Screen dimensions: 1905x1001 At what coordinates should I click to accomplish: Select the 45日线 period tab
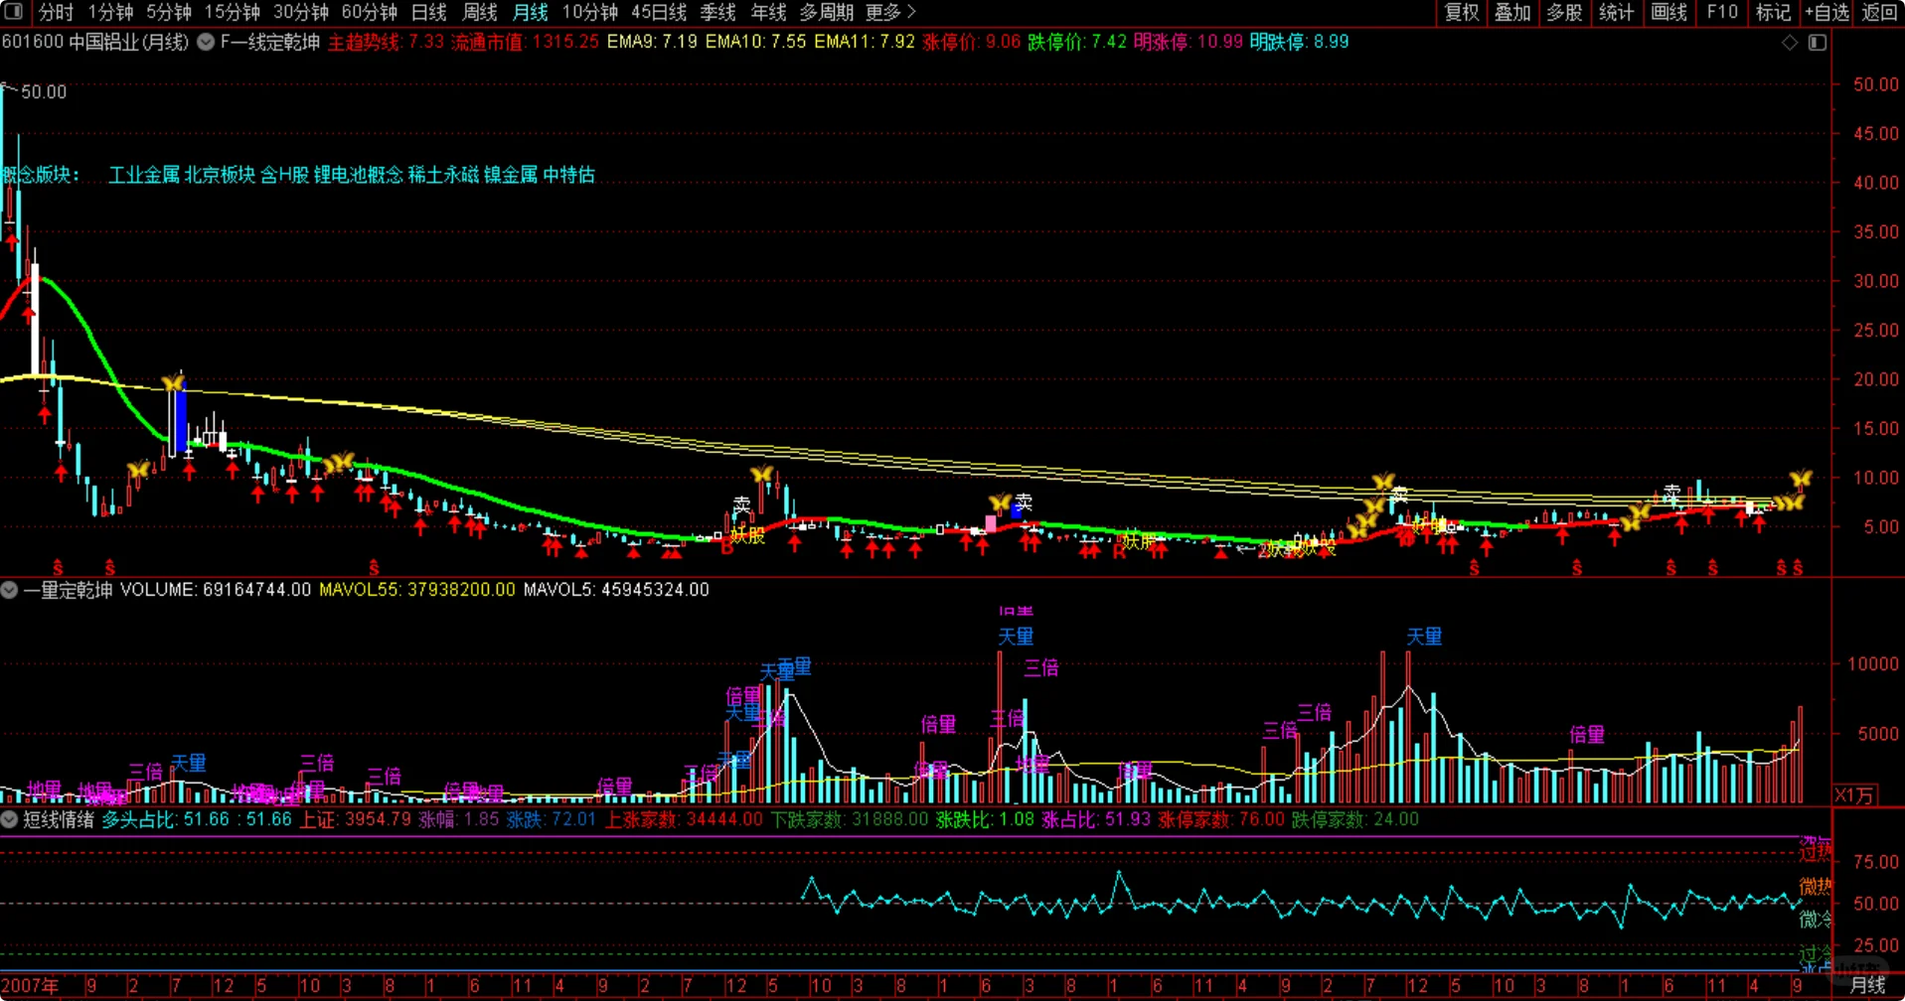click(x=659, y=12)
